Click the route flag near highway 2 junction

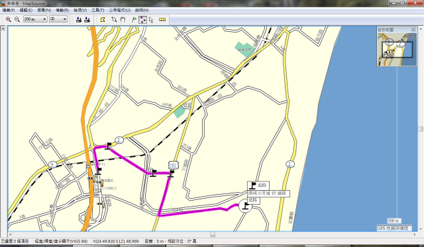pos(109,146)
